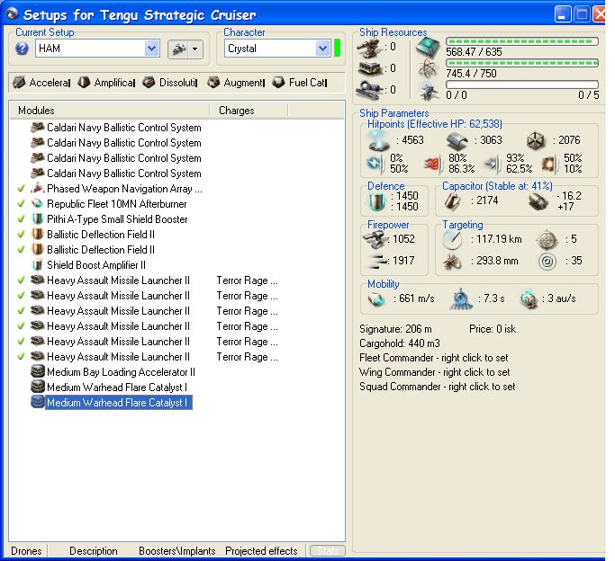Click the structure hitpoints icon showing 2076
This screenshot has width=615, height=561.
[536, 141]
